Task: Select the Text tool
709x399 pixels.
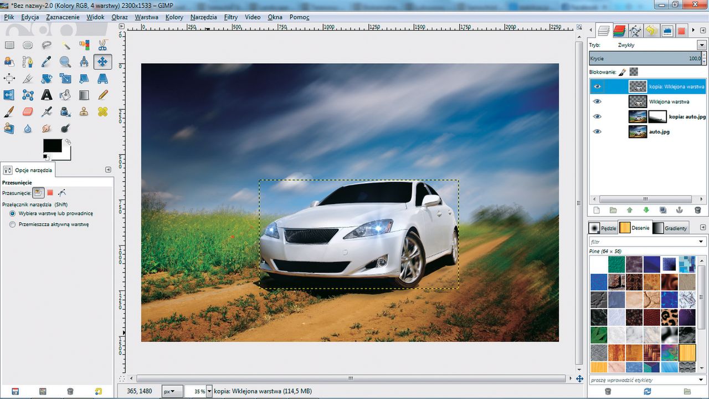Action: (47, 95)
